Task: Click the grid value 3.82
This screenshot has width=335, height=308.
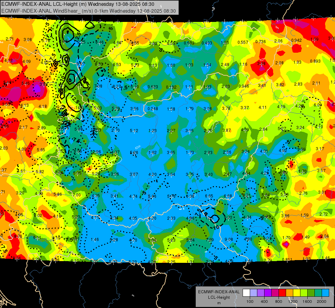Action: coord(280,85)
